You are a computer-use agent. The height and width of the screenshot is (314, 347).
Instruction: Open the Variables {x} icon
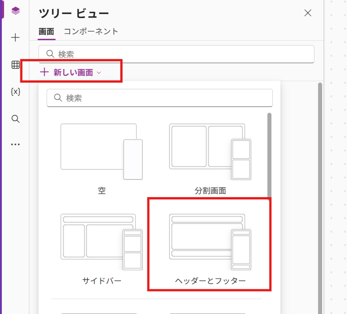pos(15,92)
